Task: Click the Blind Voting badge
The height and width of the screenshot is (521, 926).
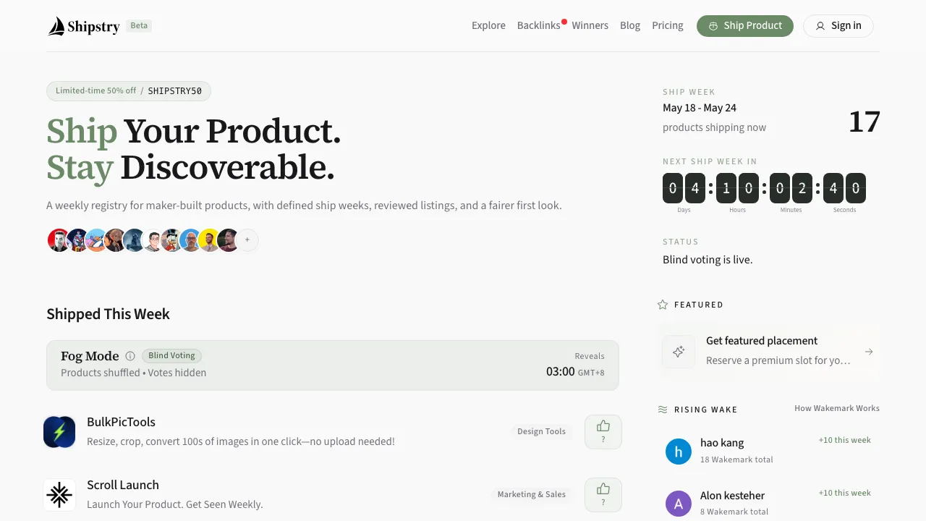Action: [171, 356]
